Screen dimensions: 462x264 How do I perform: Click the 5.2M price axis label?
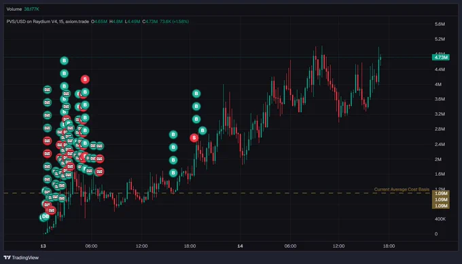pos(440,39)
